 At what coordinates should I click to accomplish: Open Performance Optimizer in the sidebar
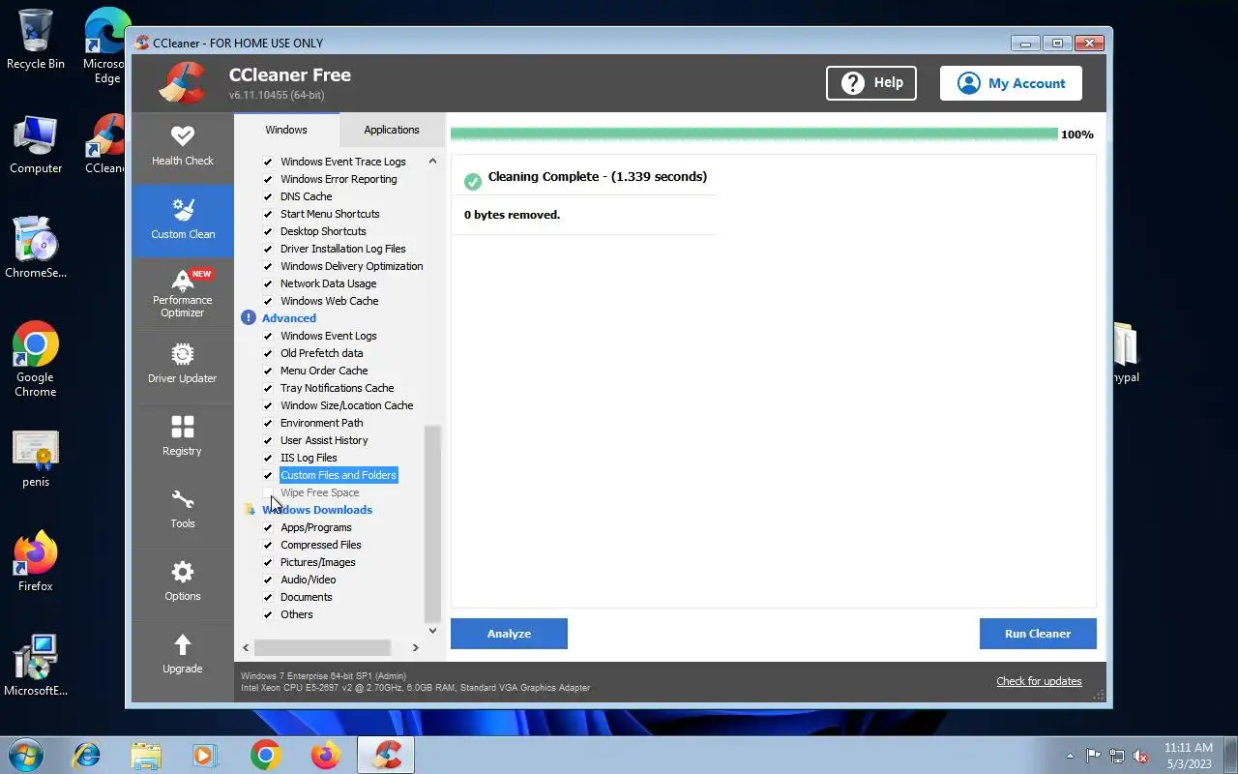pyautogui.click(x=182, y=293)
